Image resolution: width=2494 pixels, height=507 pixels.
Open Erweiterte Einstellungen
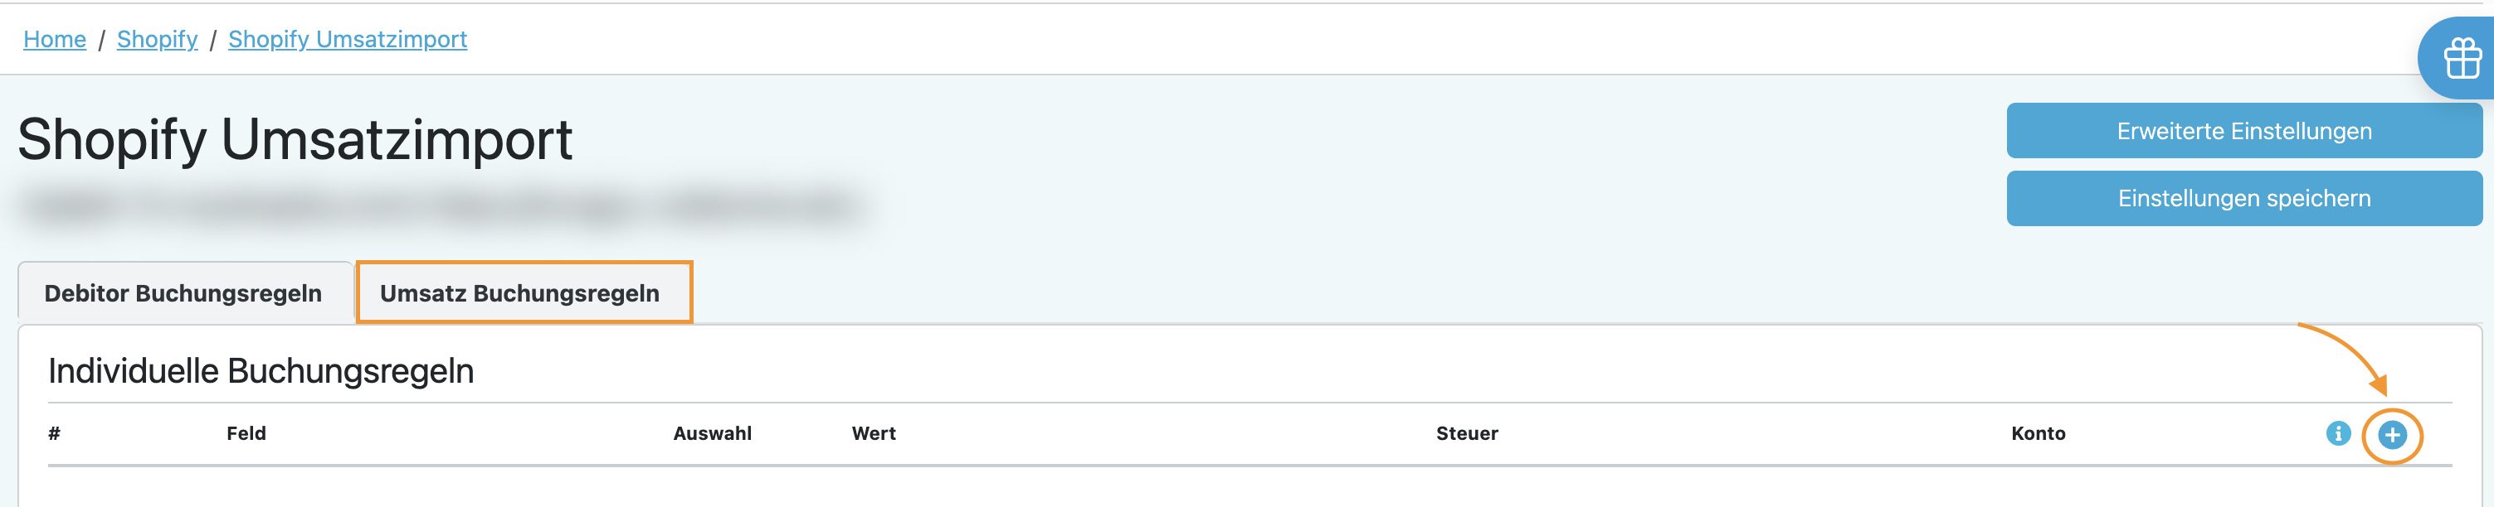(2243, 131)
